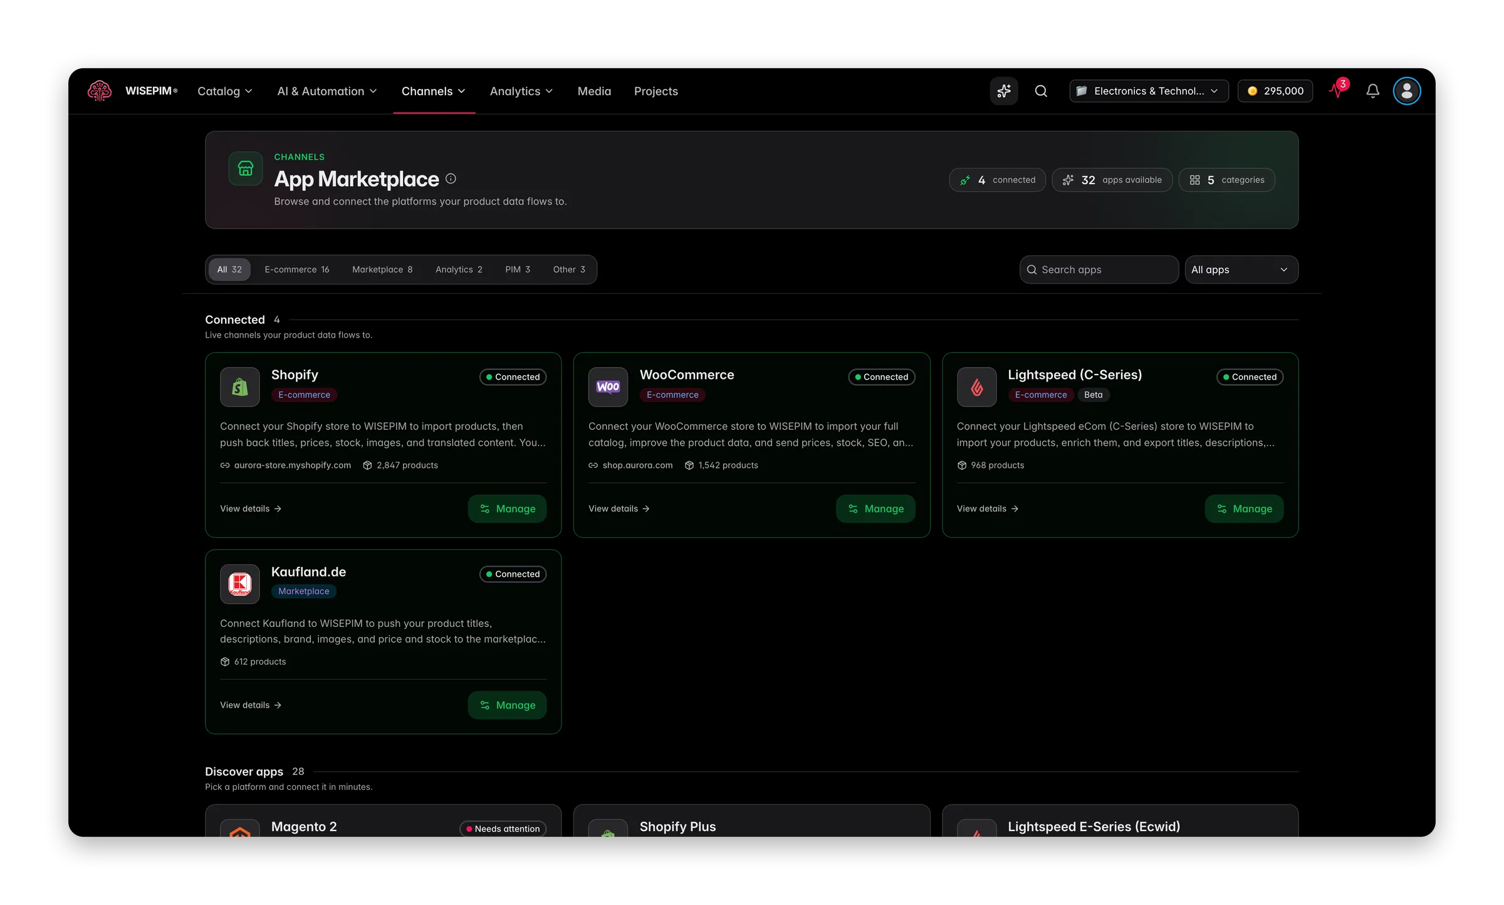Image resolution: width=1504 pixels, height=905 pixels.
Task: Click the gold coin credits icon
Action: [x=1252, y=91]
